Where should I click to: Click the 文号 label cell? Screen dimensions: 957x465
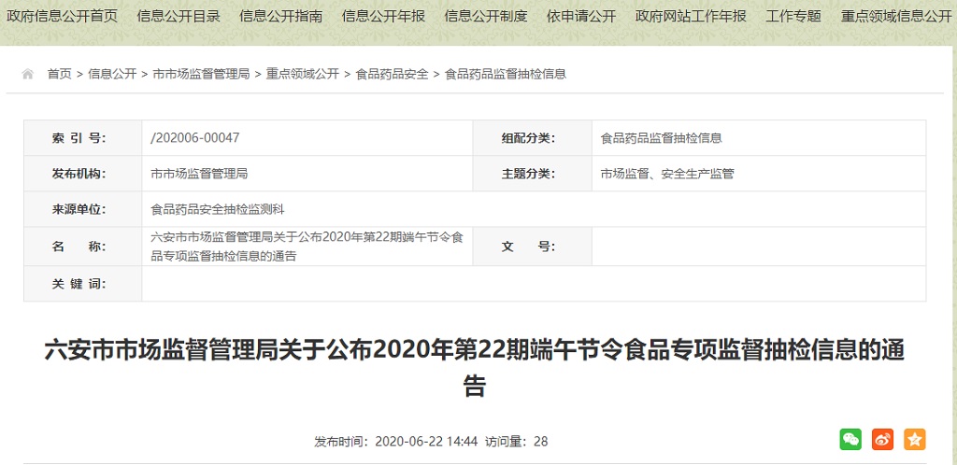[x=532, y=247]
